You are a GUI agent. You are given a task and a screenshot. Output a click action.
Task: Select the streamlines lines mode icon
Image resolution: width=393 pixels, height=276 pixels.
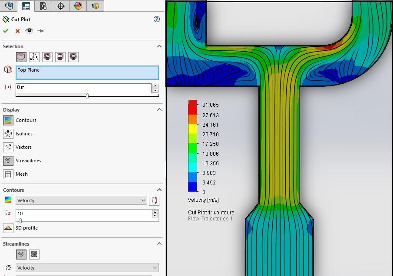click(x=21, y=254)
